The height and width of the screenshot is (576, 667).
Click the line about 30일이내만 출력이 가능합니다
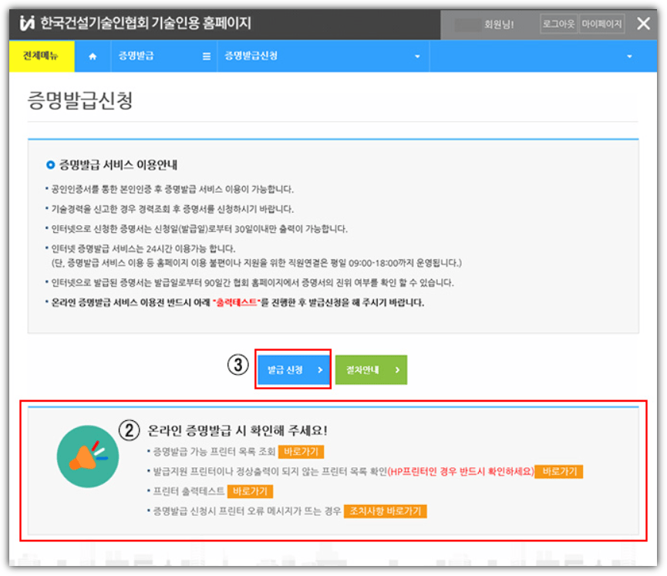tap(199, 229)
